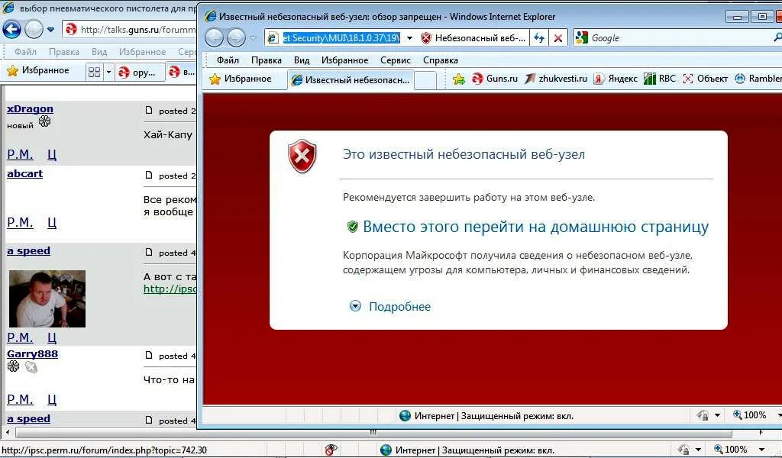
Task: Open the Справка menu in the front window
Action: tap(441, 60)
